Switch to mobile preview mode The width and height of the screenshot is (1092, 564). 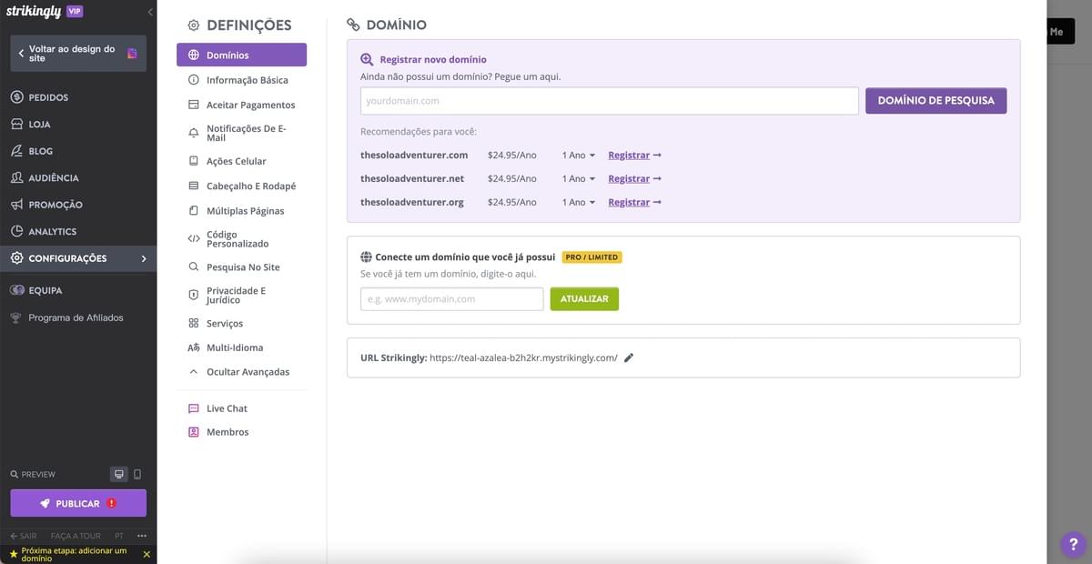point(137,474)
